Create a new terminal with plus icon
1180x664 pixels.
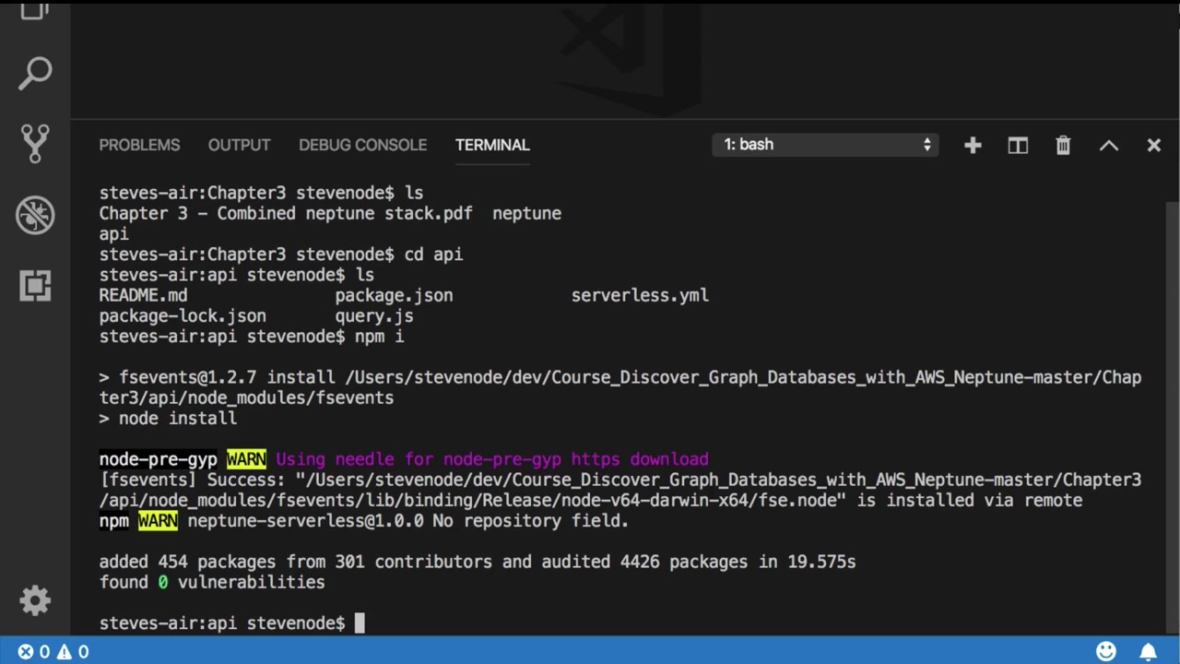click(973, 145)
